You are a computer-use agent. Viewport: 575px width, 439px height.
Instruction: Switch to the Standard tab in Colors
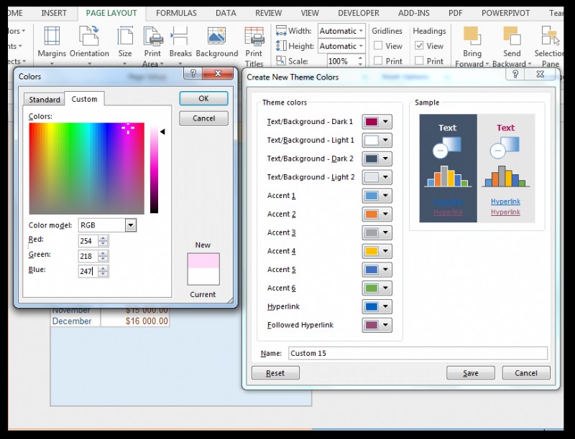(x=44, y=99)
